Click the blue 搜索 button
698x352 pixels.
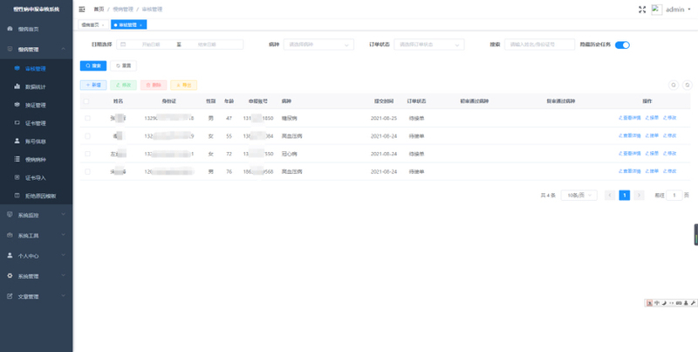92,66
